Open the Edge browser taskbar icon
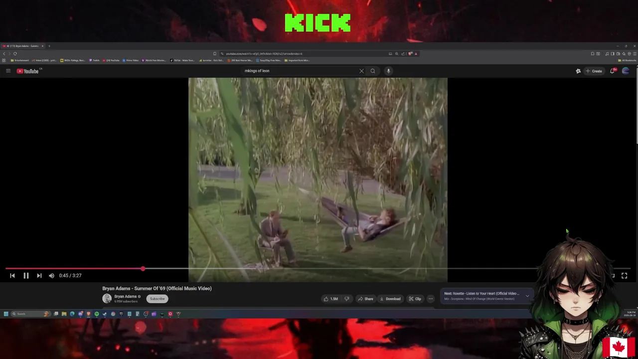Viewport: 638px width, 359px height. (72, 314)
